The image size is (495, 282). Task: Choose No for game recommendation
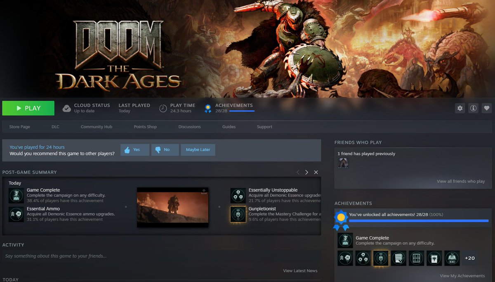[x=165, y=150]
